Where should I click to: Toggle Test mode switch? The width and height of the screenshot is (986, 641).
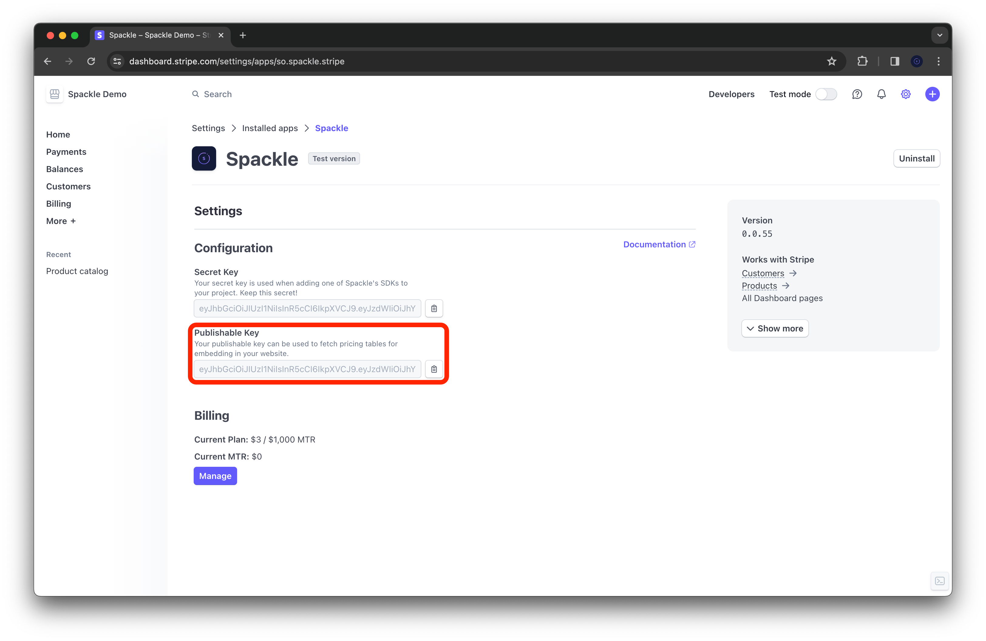[826, 94]
